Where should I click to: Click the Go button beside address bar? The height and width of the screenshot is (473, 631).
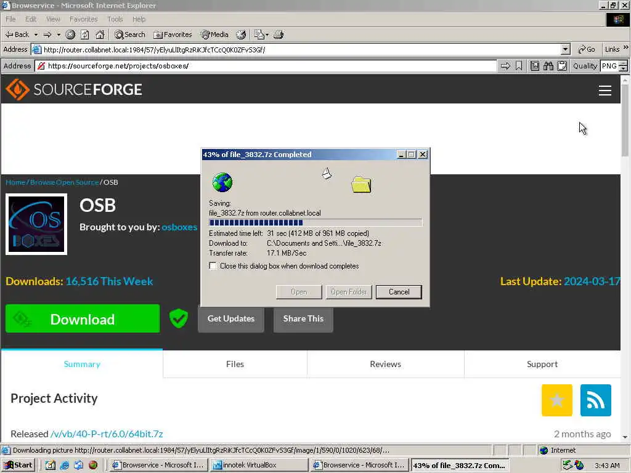click(x=587, y=49)
